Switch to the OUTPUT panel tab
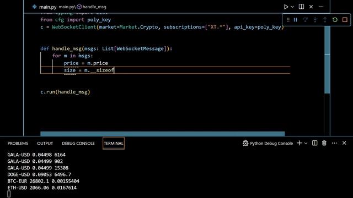Viewport: 353px width, 198px height. tap(45, 144)
